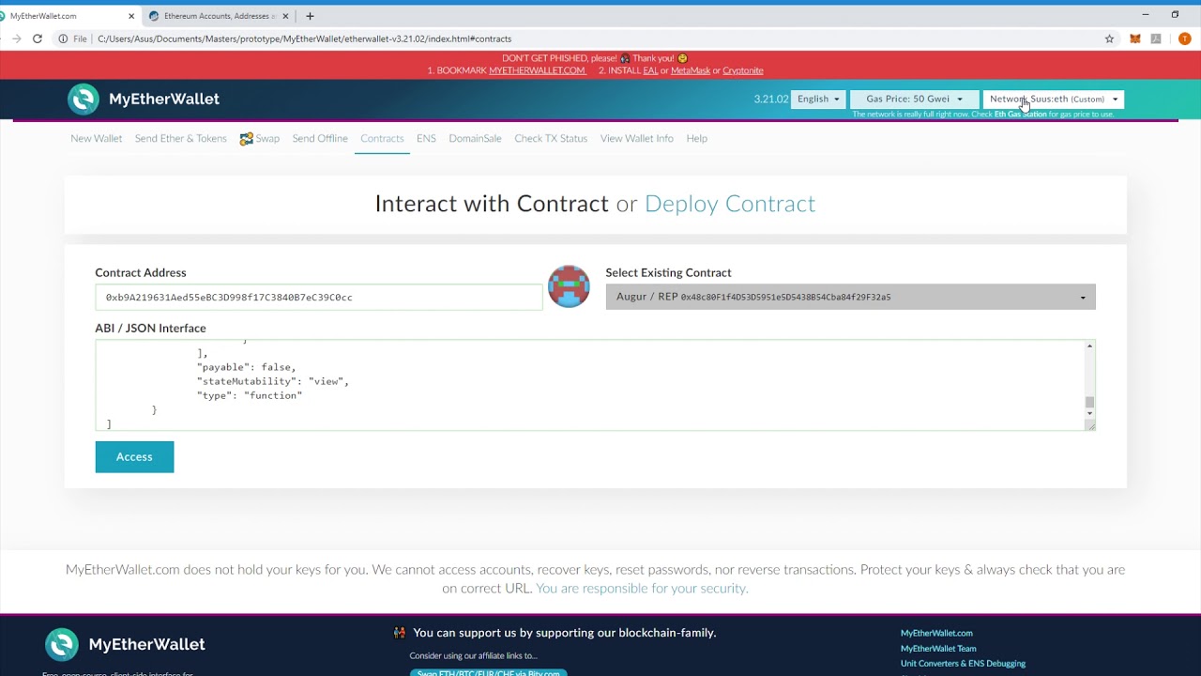Screen dimensions: 1201x676
Task: Open the Send Offline tab
Action: tap(320, 138)
